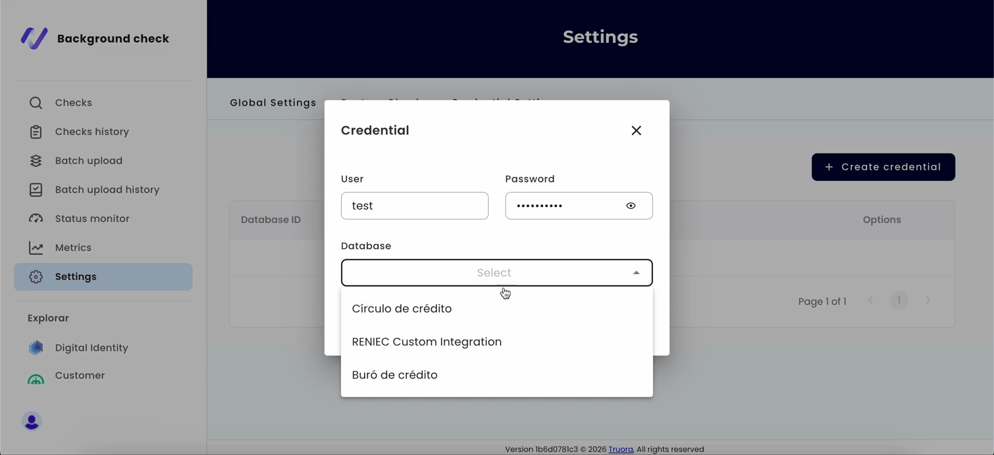Click the Settings gear icon
The image size is (994, 455).
click(x=36, y=277)
